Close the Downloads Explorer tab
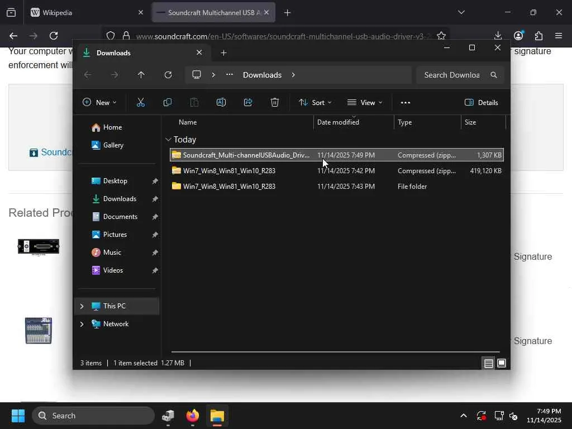The width and height of the screenshot is (572, 429). (199, 53)
